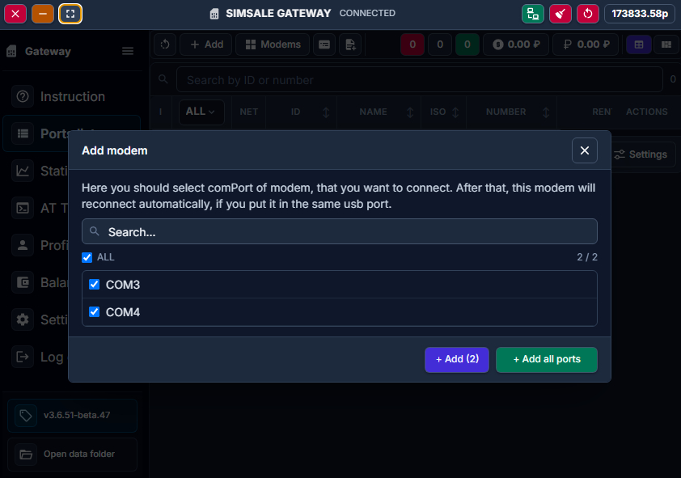Open the AT terminal icon in sidebar

click(x=23, y=208)
